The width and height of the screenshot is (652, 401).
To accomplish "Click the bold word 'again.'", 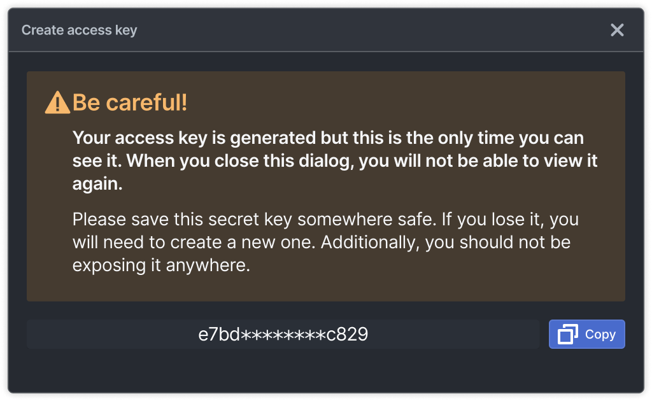I will tap(97, 184).
